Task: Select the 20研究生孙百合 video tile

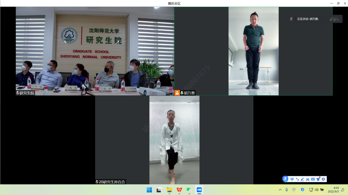Action: pyautogui.click(x=174, y=140)
